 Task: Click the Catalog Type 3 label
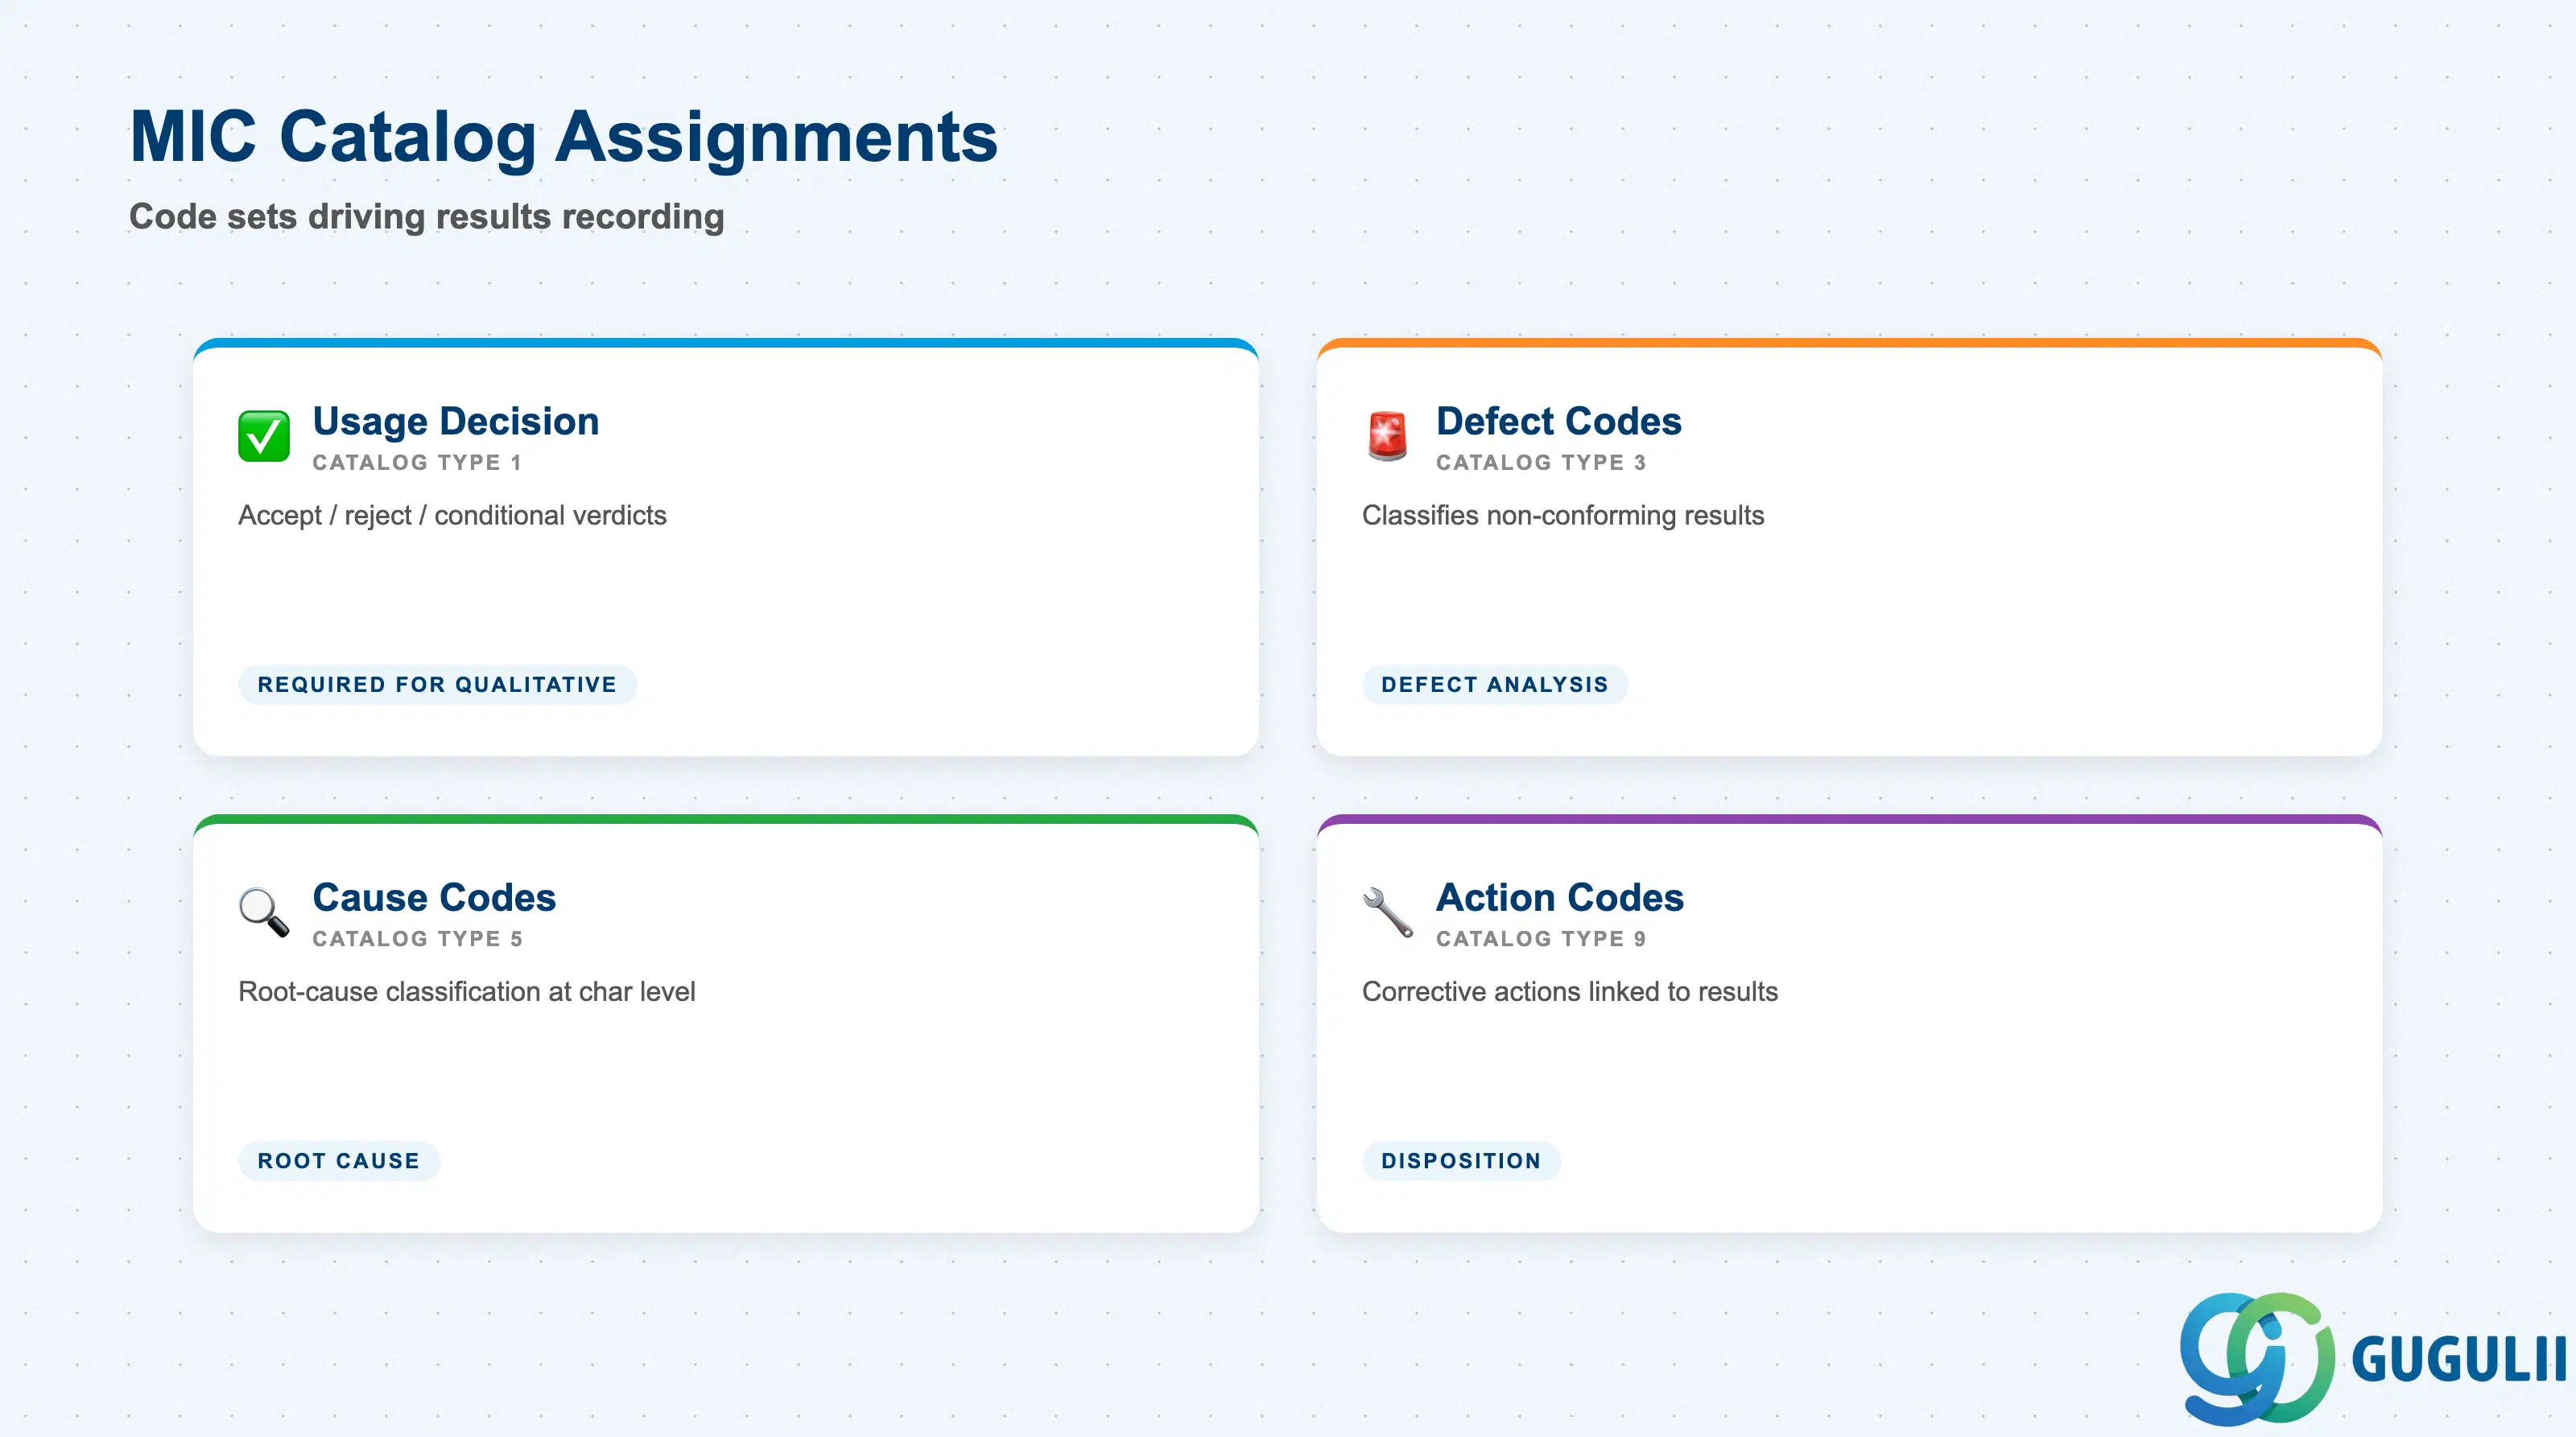[x=1542, y=463]
